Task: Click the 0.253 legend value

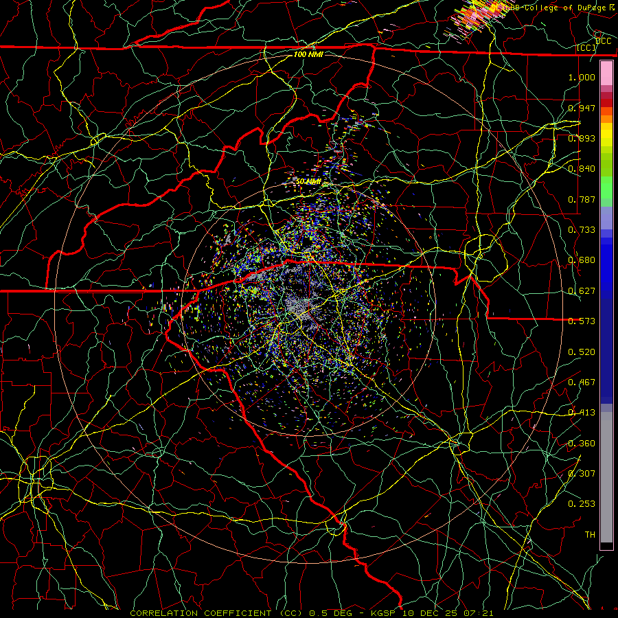Action: pos(582,504)
